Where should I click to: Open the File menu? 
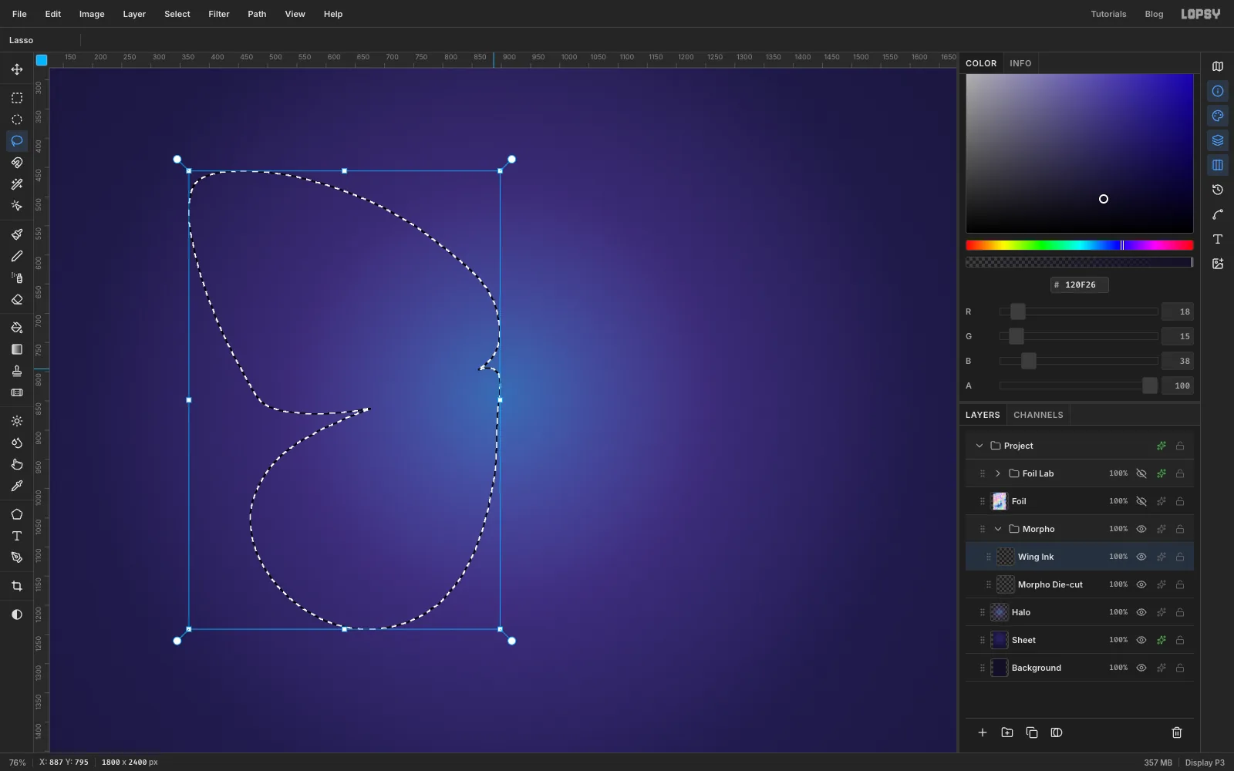click(x=19, y=14)
